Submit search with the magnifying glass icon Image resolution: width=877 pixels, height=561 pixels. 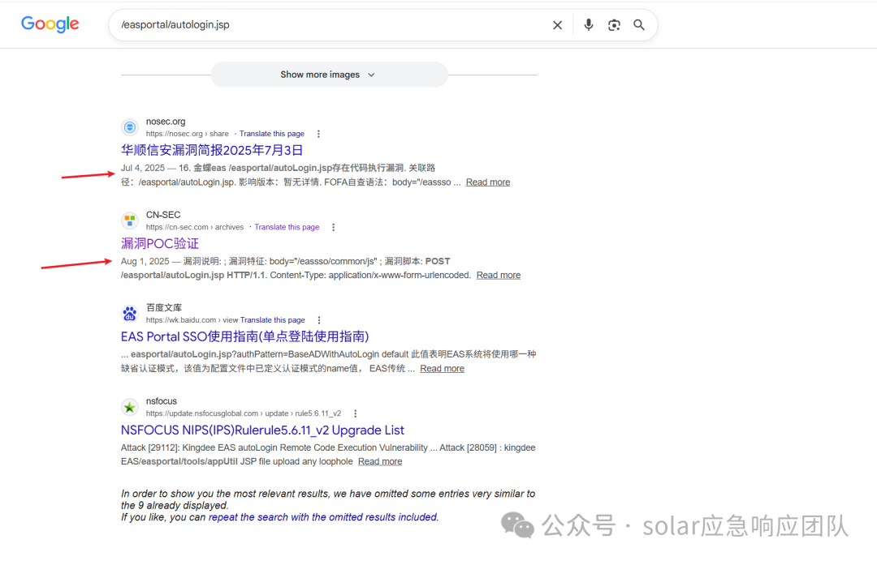point(639,24)
